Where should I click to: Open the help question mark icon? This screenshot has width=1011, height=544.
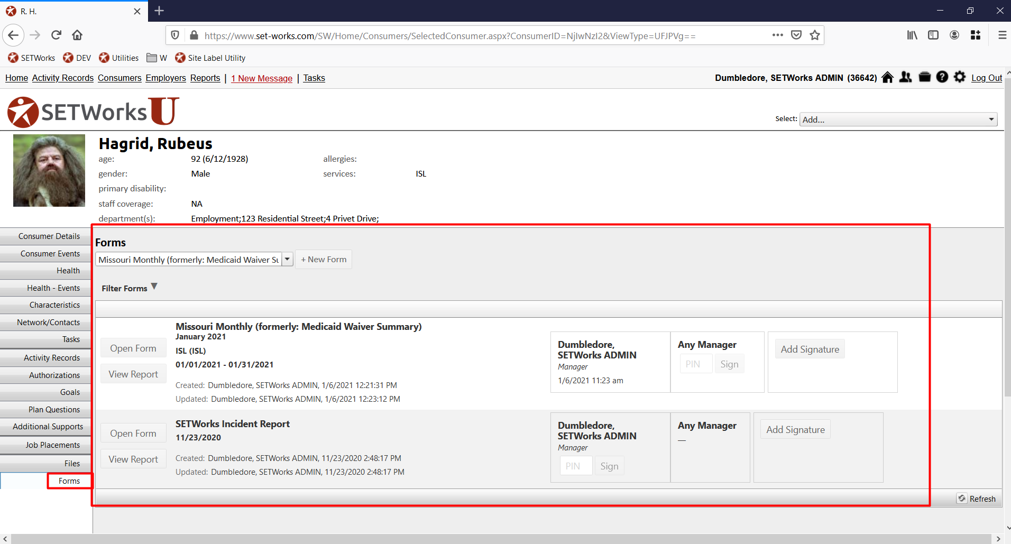(942, 77)
